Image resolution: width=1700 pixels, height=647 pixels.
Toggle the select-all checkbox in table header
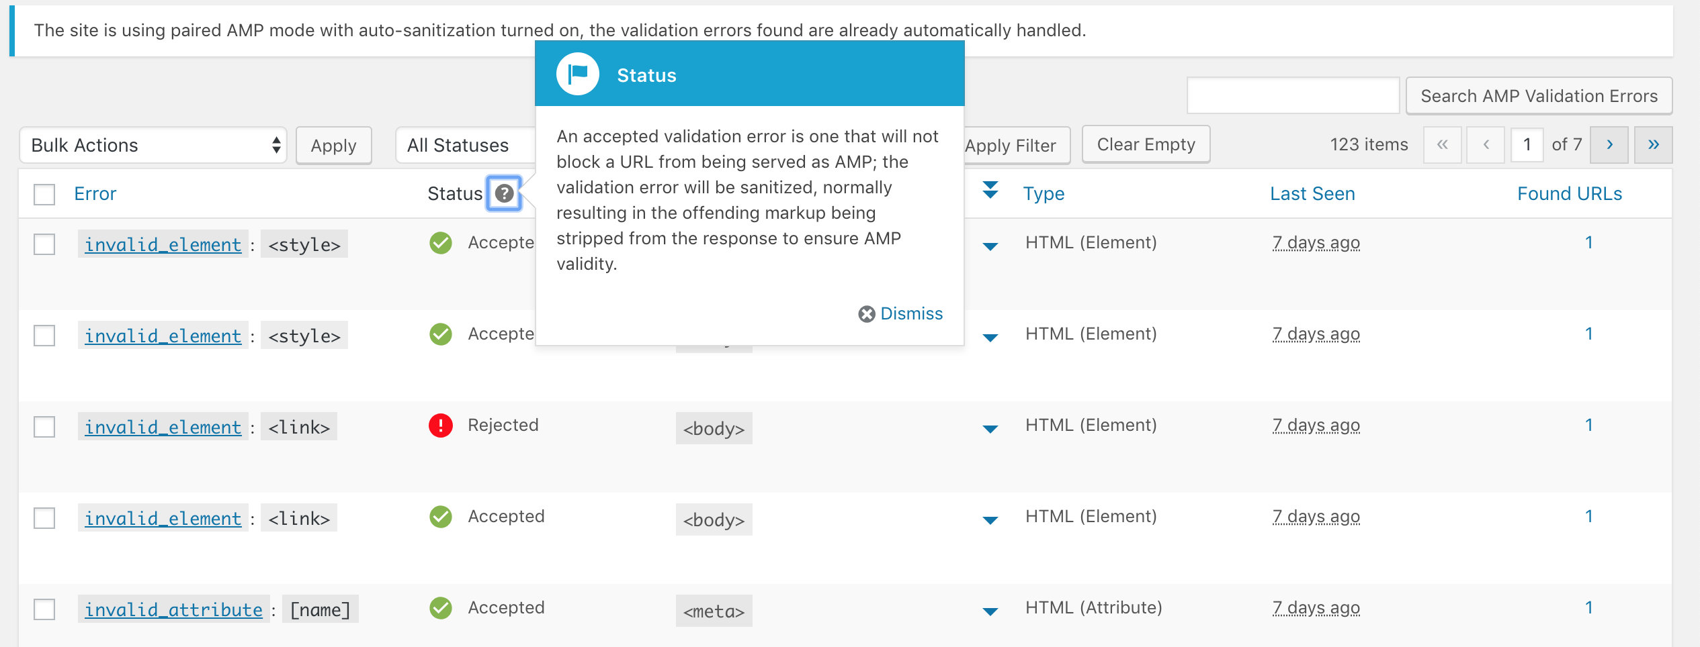coord(44,195)
